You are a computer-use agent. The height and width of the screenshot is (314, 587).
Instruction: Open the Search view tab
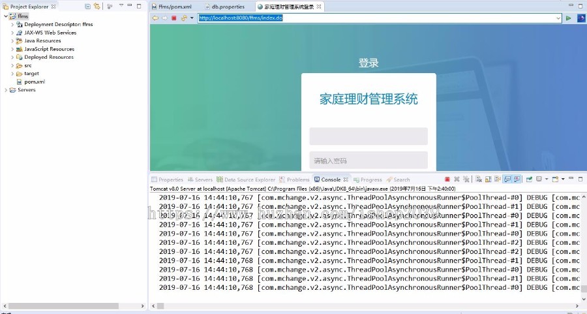[x=398, y=180]
